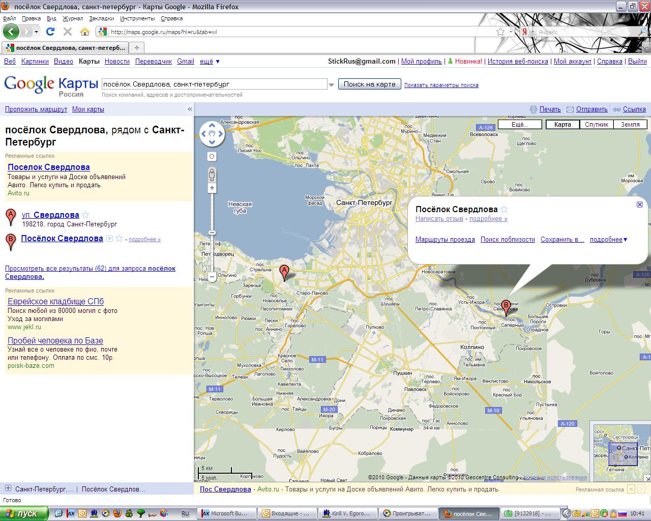Open the Инструменты menu
This screenshot has height=521, width=651.
click(137, 18)
